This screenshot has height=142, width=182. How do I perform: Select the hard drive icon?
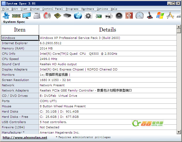coord(37,16)
